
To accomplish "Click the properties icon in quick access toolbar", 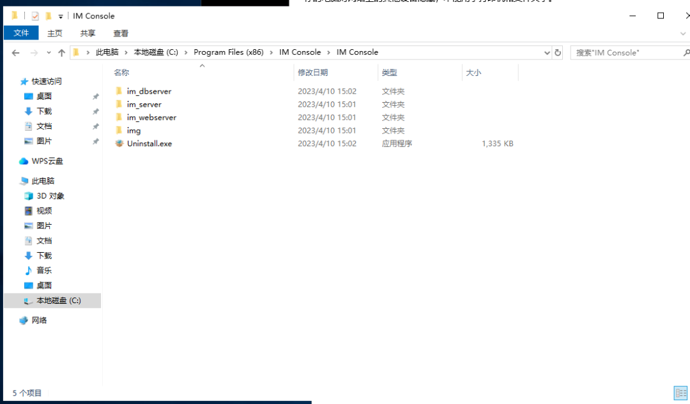I will point(35,16).
